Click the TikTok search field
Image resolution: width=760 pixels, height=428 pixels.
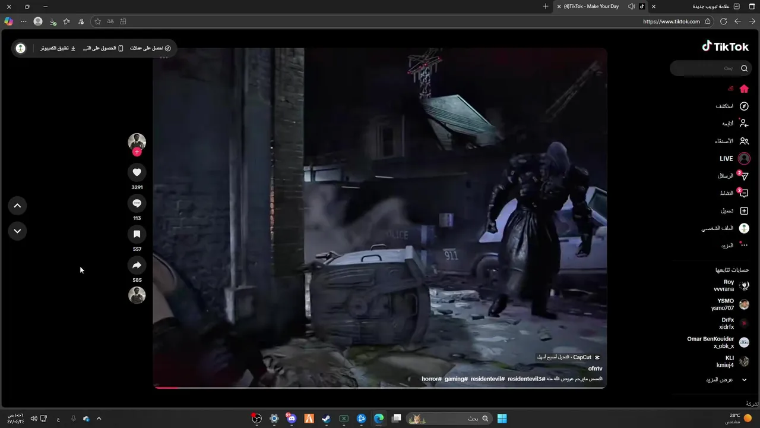coord(710,68)
